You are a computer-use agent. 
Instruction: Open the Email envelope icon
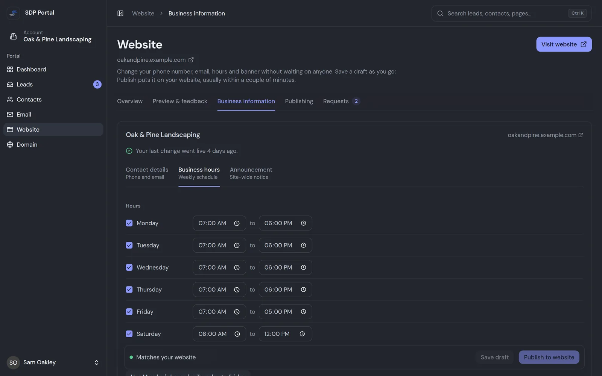[10, 115]
